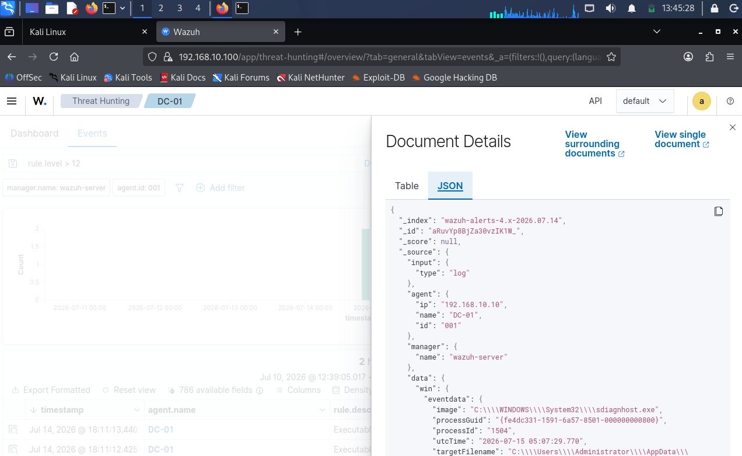This screenshot has height=456, width=742.
Task: Open View single document link
Action: click(682, 139)
